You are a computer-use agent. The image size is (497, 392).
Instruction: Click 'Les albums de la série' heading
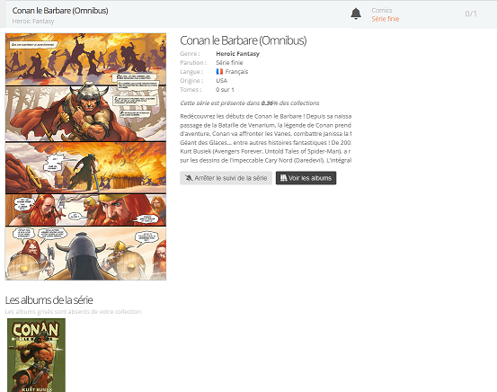(x=49, y=299)
